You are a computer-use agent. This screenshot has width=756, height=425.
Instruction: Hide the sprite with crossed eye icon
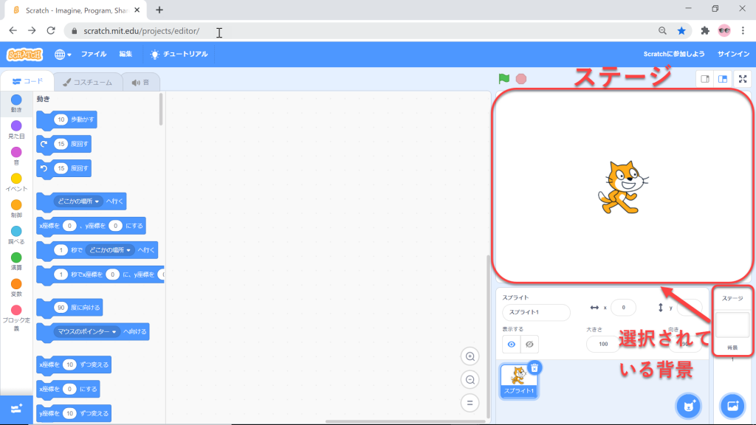click(529, 344)
